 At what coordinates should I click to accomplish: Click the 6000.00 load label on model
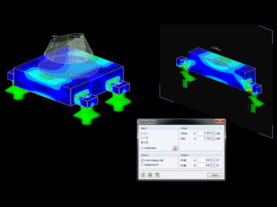pos(76,36)
